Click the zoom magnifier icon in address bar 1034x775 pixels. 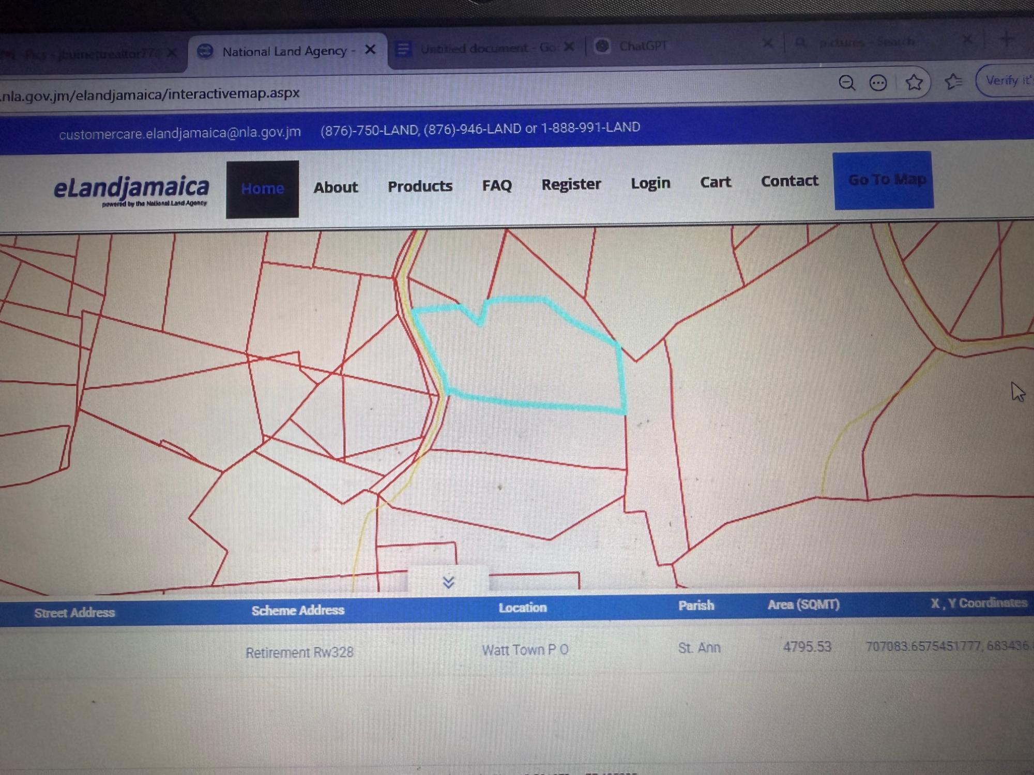click(x=846, y=83)
